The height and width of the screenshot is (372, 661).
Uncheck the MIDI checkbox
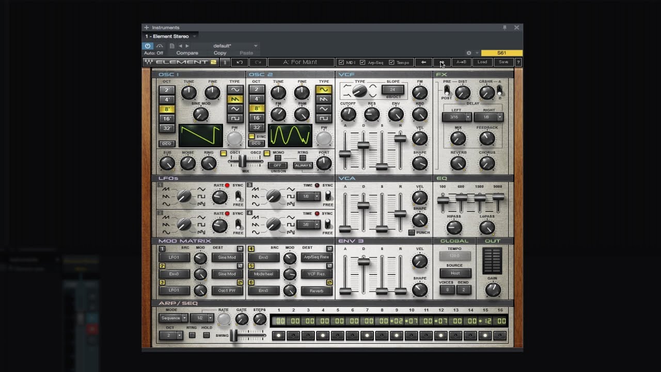pyautogui.click(x=341, y=63)
